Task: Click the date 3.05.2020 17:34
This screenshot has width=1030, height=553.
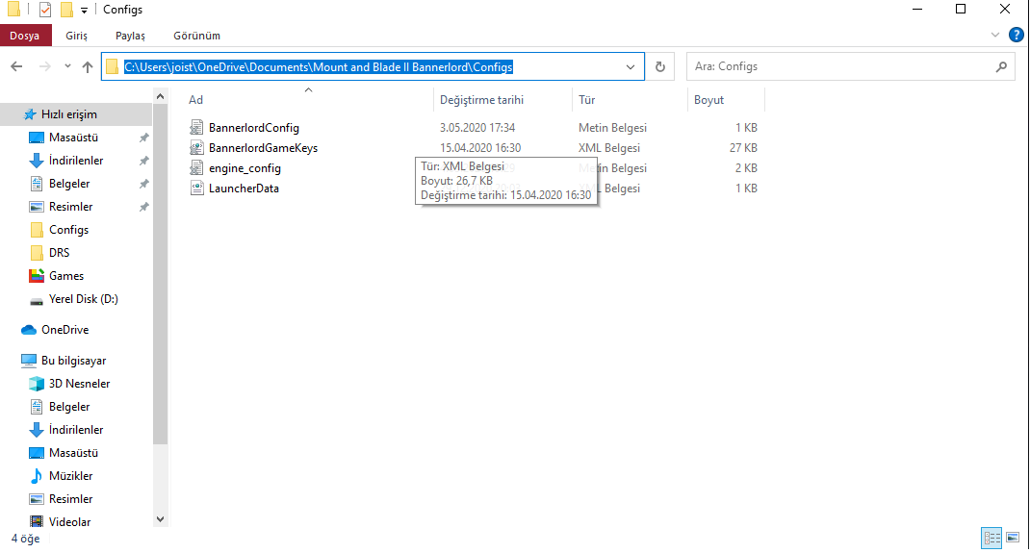Action: point(477,127)
